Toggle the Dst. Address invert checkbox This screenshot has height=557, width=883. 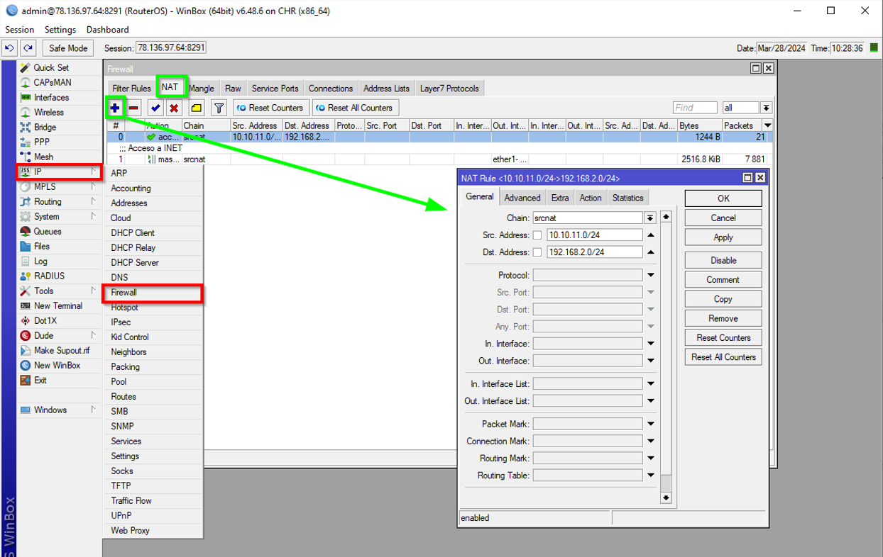pos(537,252)
